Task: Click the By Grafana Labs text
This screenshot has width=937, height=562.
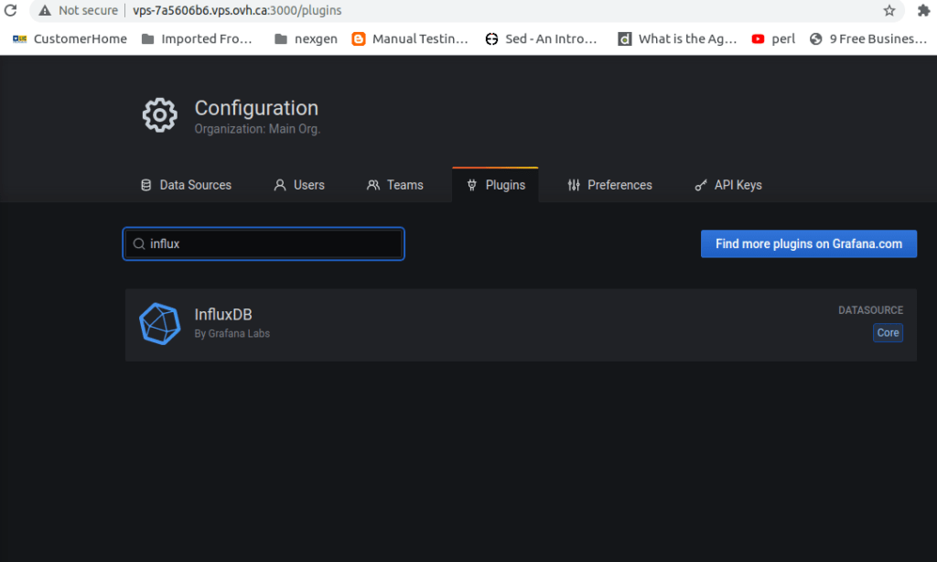Action: click(232, 333)
